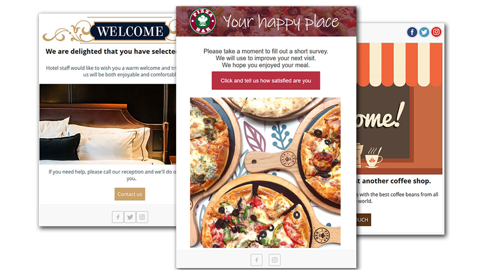
Task: Click the Twitter icon in hotel footer
Action: (130, 217)
